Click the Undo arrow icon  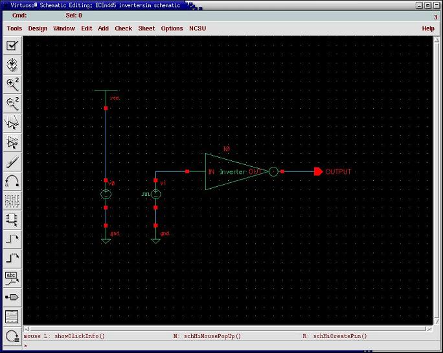[12, 182]
